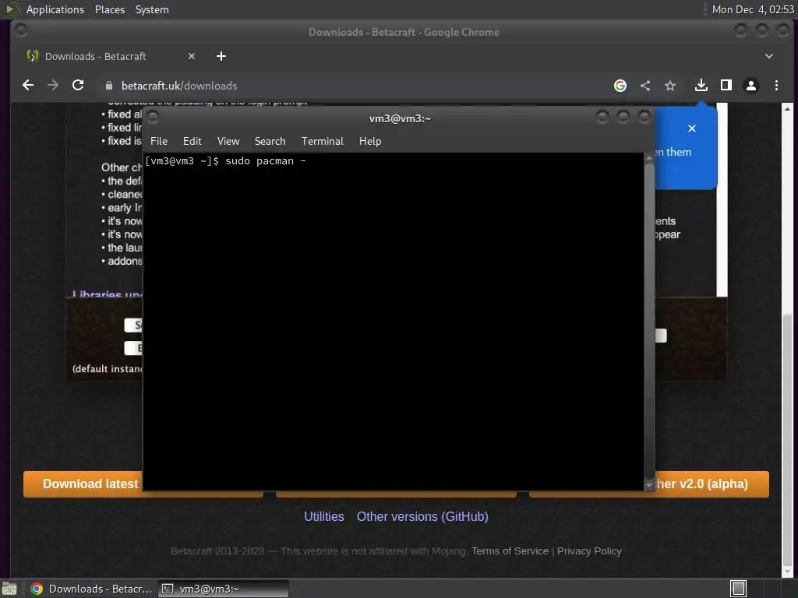
Task: Open the Places menu in the top panel
Action: (x=109, y=9)
